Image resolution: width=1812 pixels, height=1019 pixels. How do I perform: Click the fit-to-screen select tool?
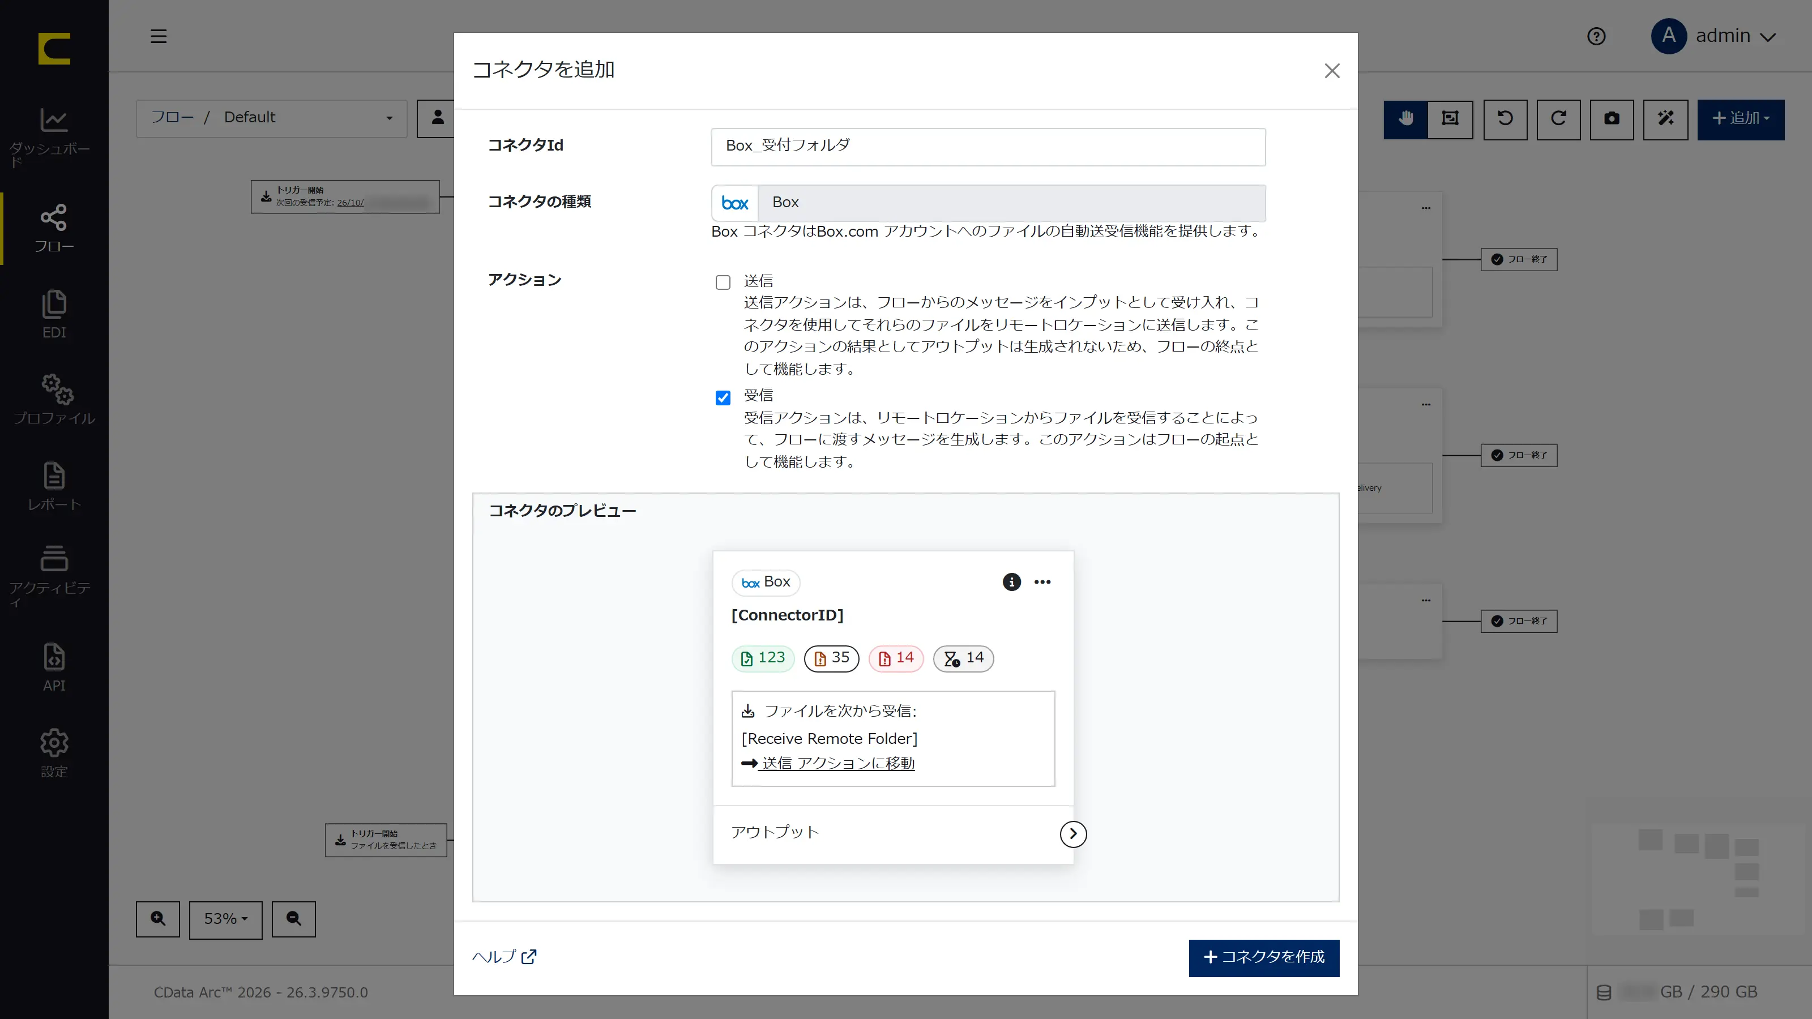(1450, 119)
